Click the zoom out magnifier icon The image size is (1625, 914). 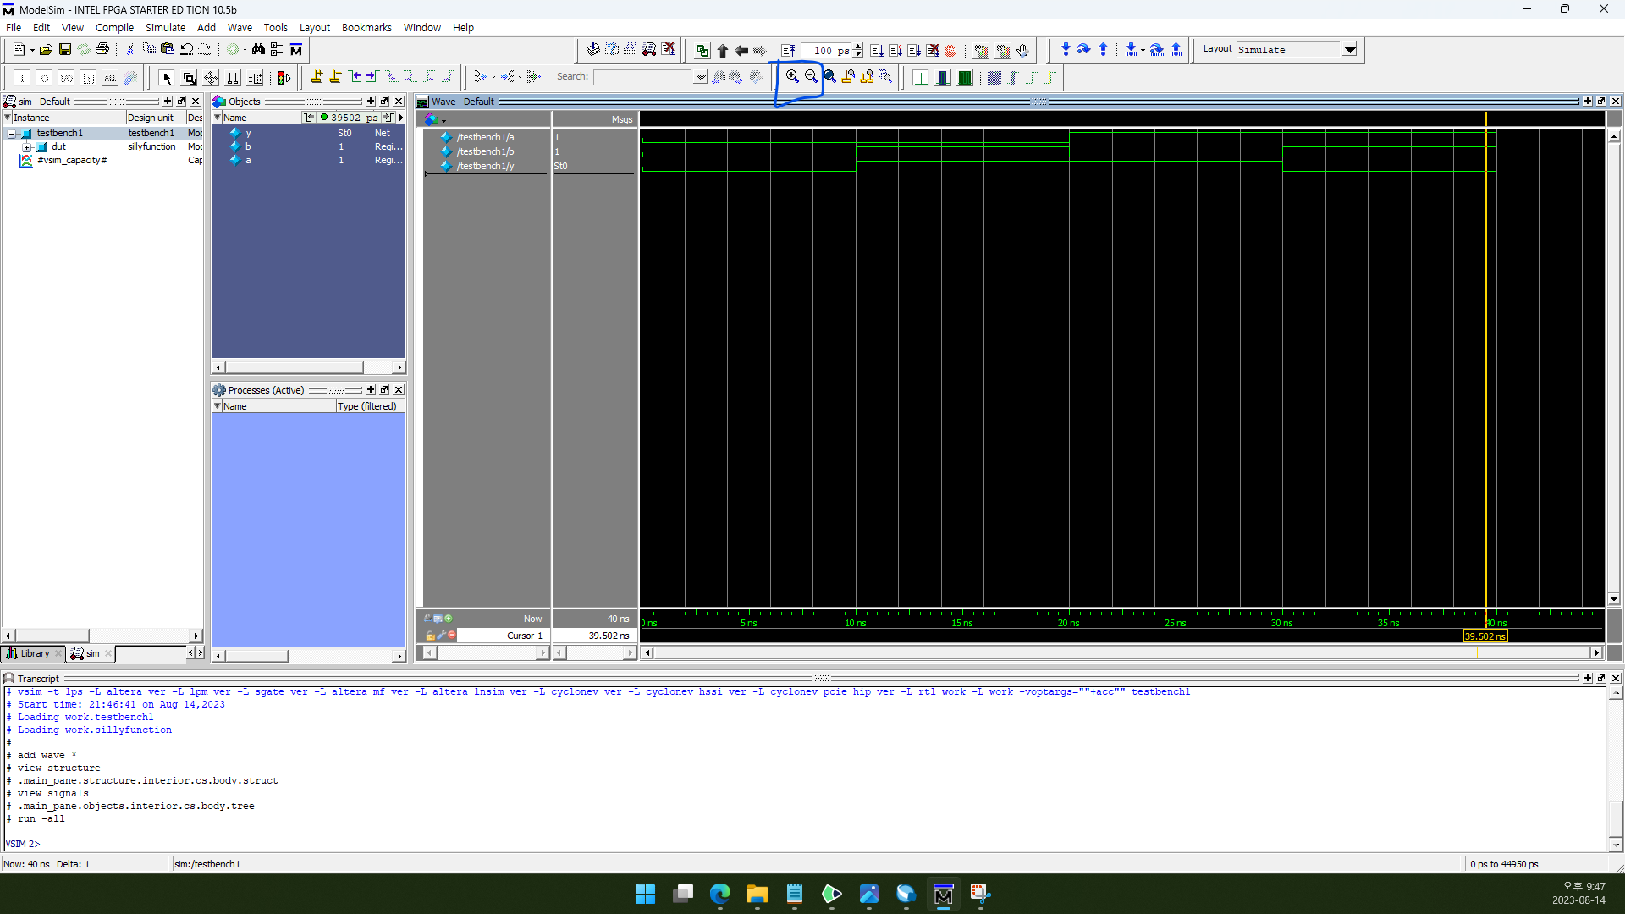[812, 76]
